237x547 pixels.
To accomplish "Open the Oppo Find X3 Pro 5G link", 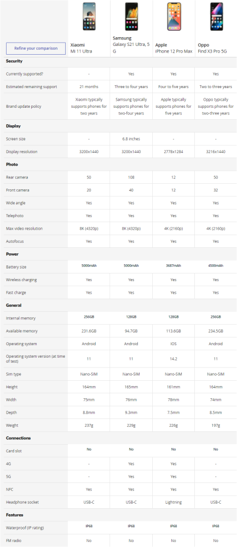I will [212, 48].
